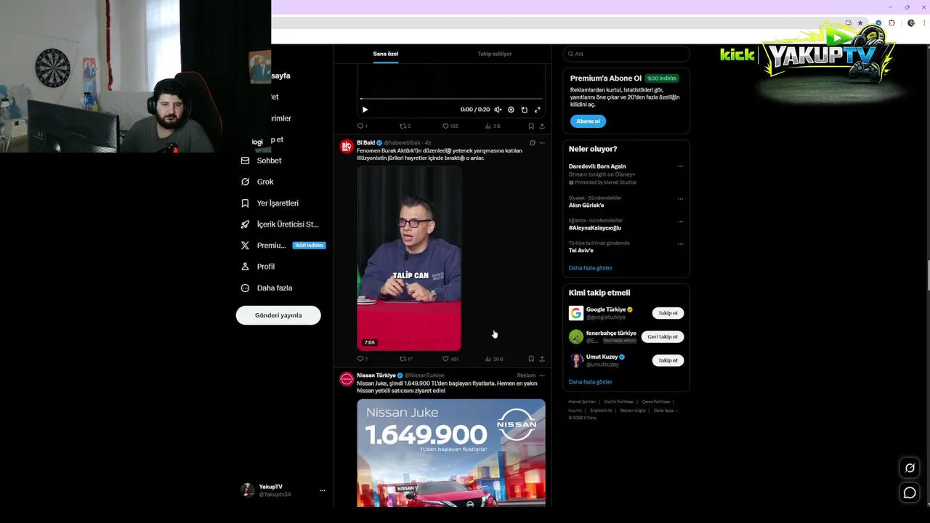The image size is (930, 523).
Task: Open Bi Bak video thumbnail with 7:05 duration
Action: (409, 259)
